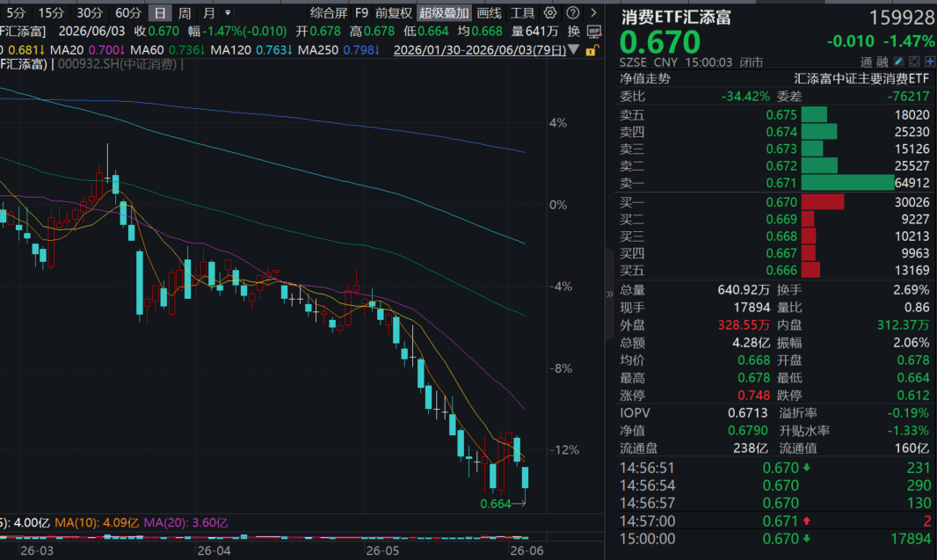Switch to the 5分 period tab
This screenshot has width=937, height=560.
click(16, 12)
